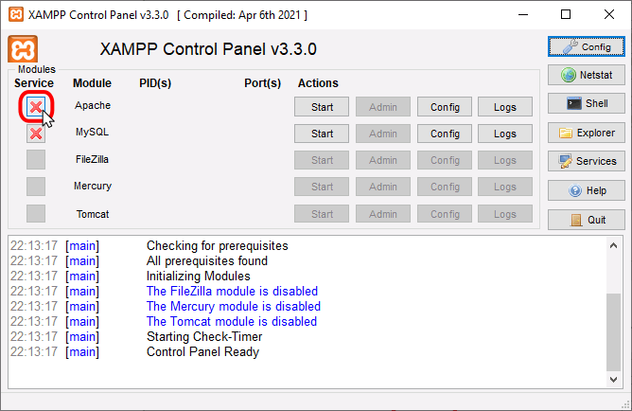Screen dimensions: 632x411
Task: View Apache Logs
Action: click(x=505, y=107)
